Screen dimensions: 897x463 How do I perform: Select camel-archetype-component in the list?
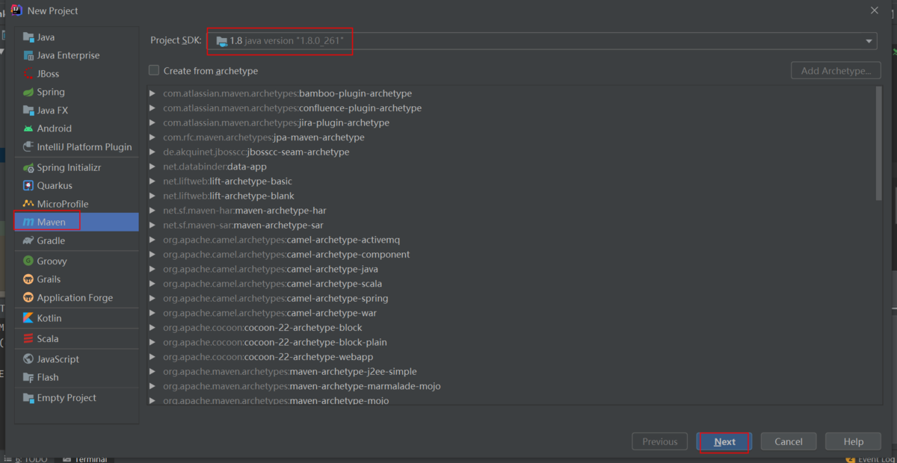point(286,255)
